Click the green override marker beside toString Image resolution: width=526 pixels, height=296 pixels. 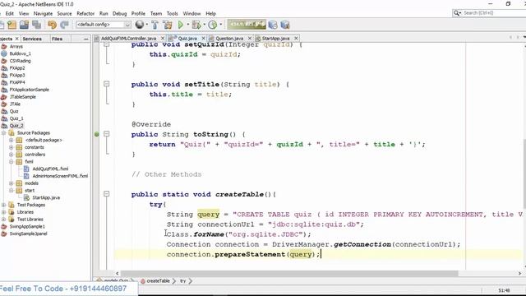[97, 134]
